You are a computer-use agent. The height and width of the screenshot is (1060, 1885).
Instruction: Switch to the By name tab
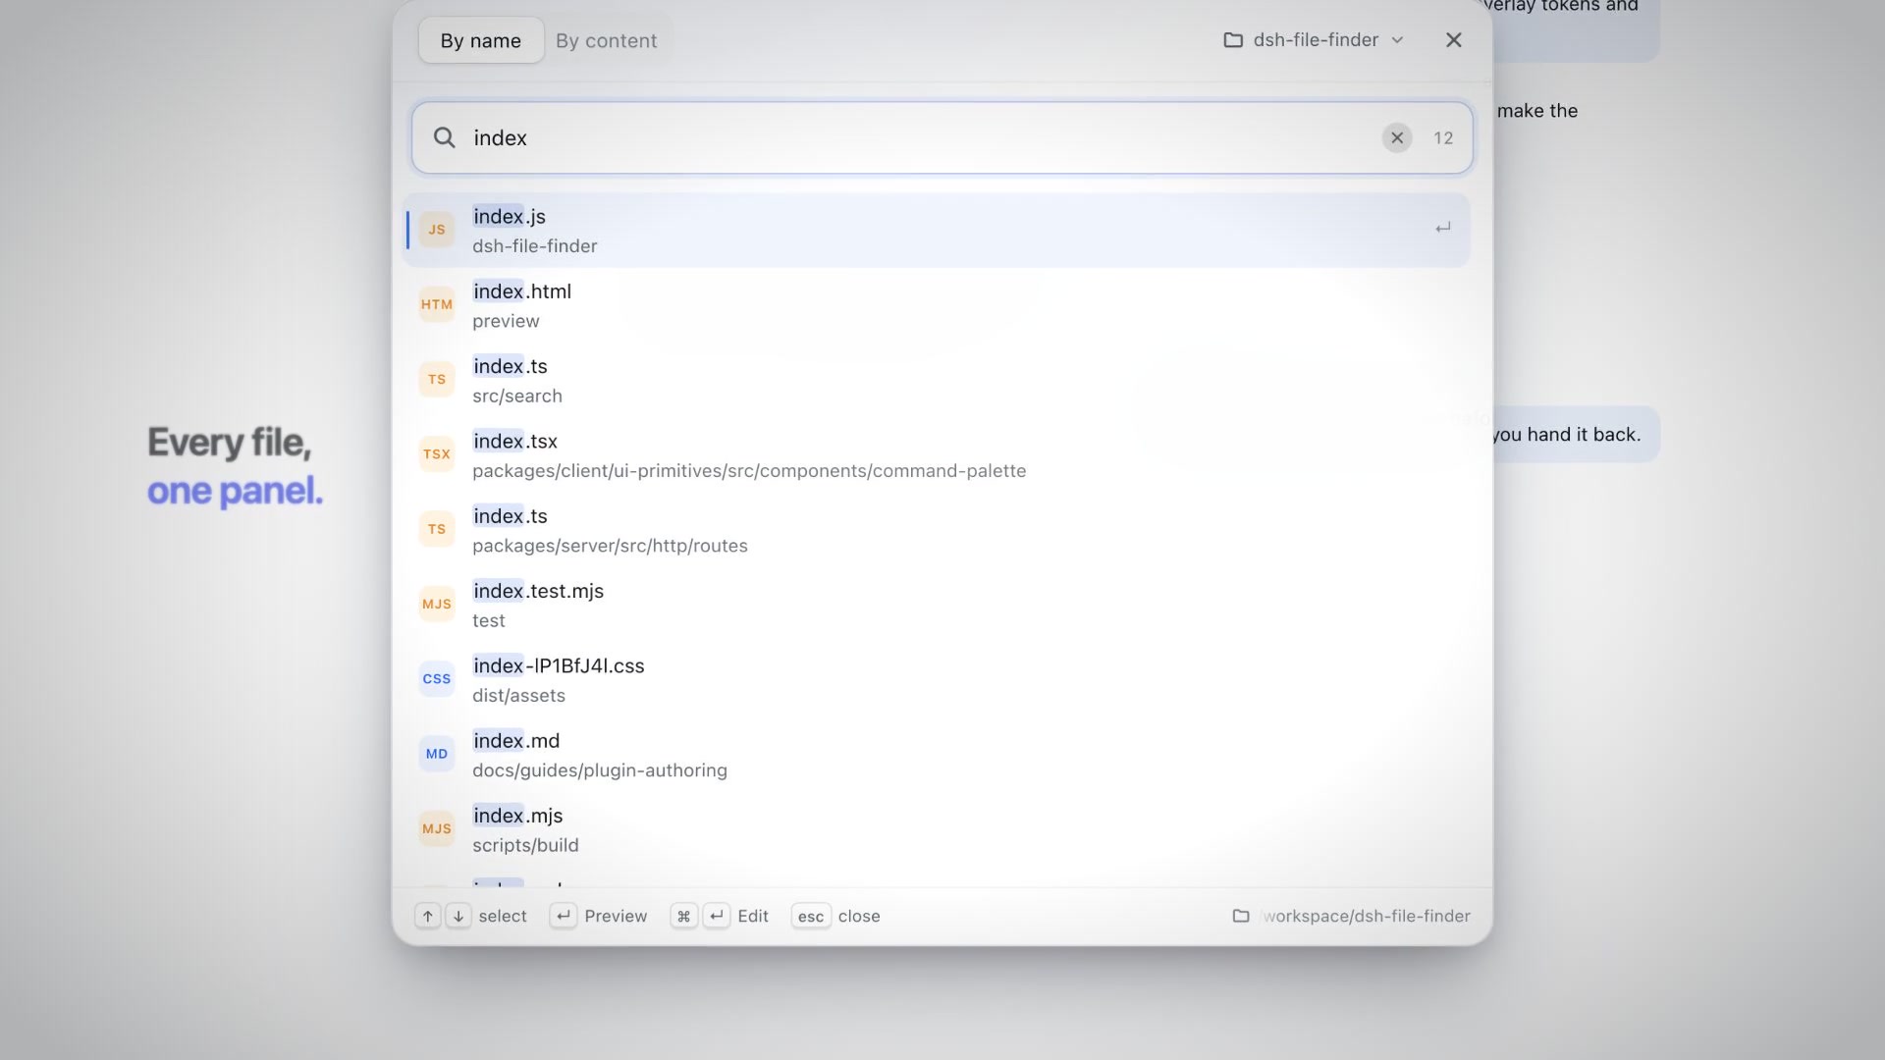click(480, 40)
